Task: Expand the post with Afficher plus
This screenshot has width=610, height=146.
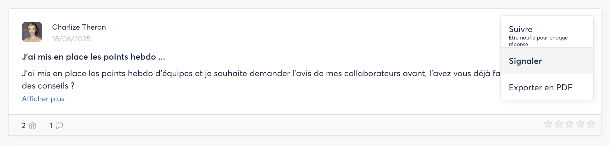Action: pyautogui.click(x=43, y=99)
